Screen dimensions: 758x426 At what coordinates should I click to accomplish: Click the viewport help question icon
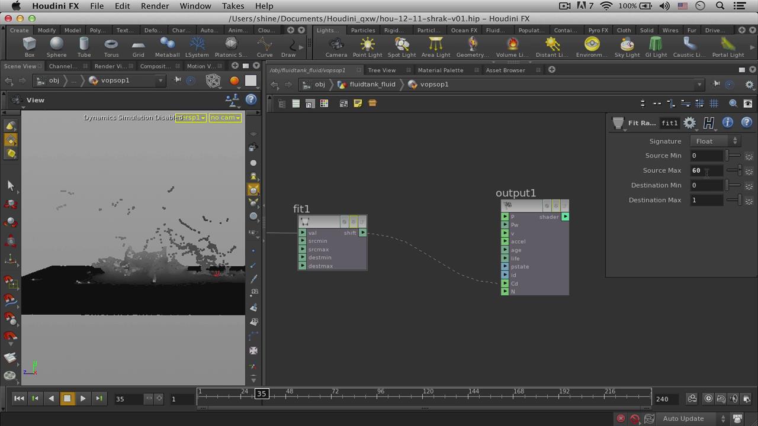(x=251, y=100)
